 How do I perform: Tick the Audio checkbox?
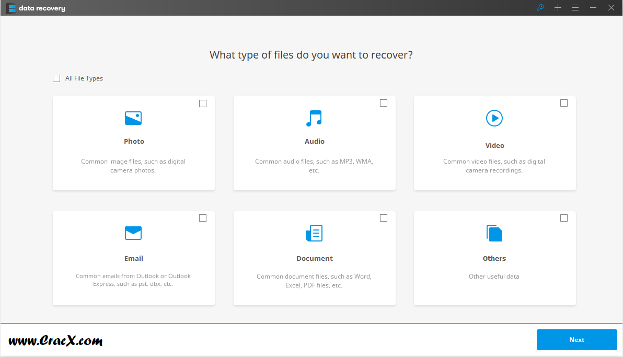click(384, 103)
